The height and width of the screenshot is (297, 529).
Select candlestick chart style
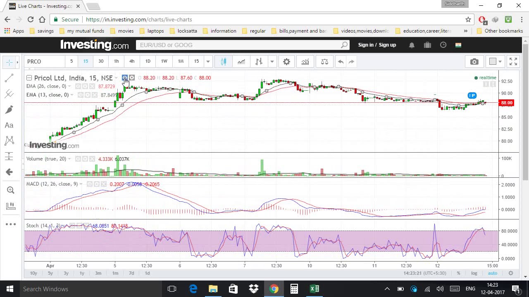224,61
